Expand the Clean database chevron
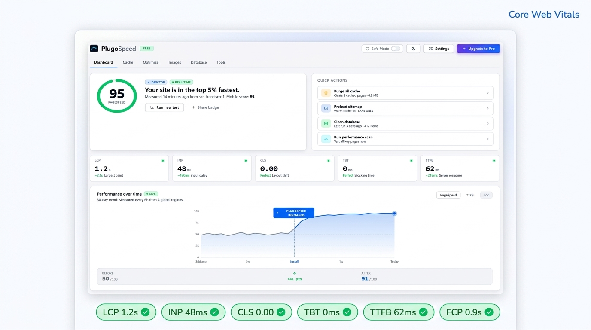This screenshot has height=330, width=591. tap(487, 124)
